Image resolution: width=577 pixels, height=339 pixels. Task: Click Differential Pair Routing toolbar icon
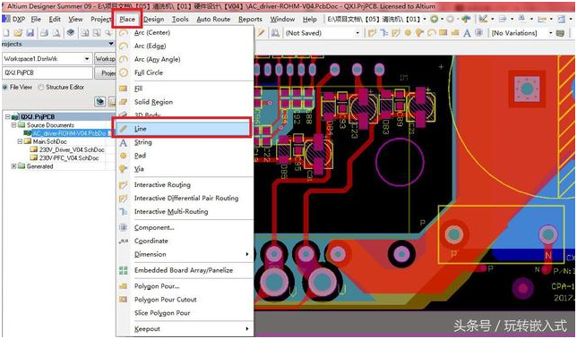pos(396,33)
